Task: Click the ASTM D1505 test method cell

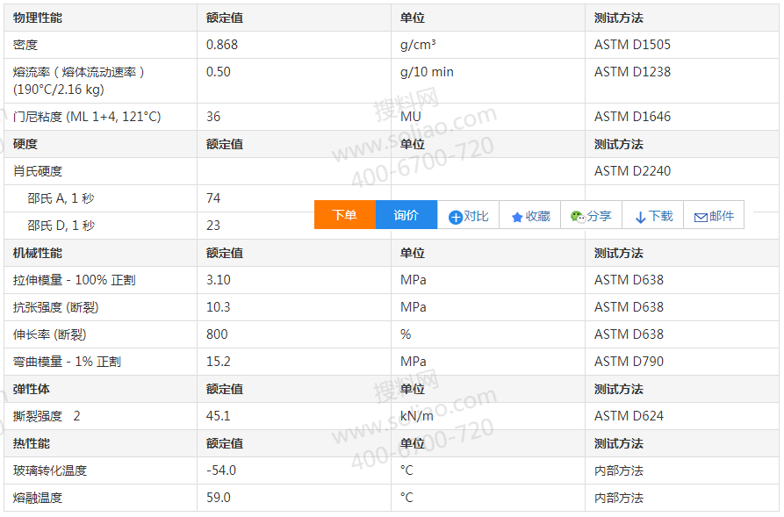Action: (x=632, y=45)
